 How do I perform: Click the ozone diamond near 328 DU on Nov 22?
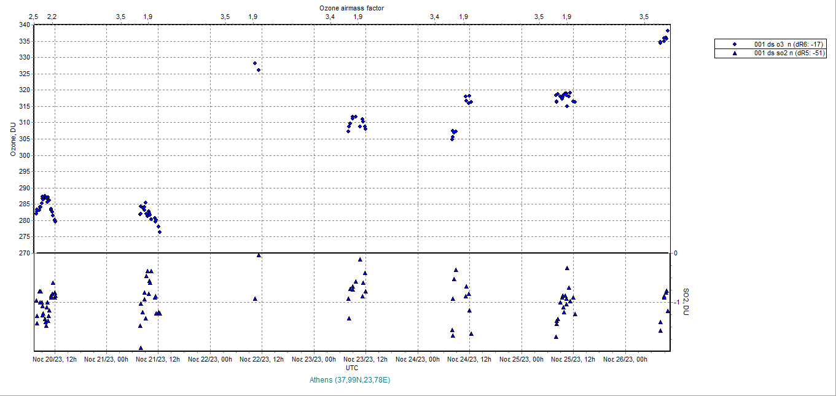(x=255, y=63)
